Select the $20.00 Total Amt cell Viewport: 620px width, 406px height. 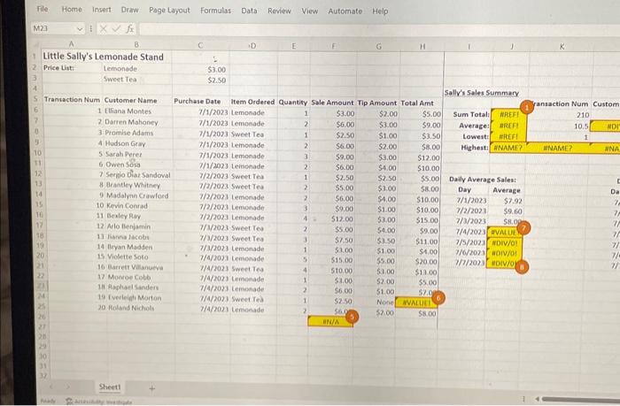[x=426, y=262]
